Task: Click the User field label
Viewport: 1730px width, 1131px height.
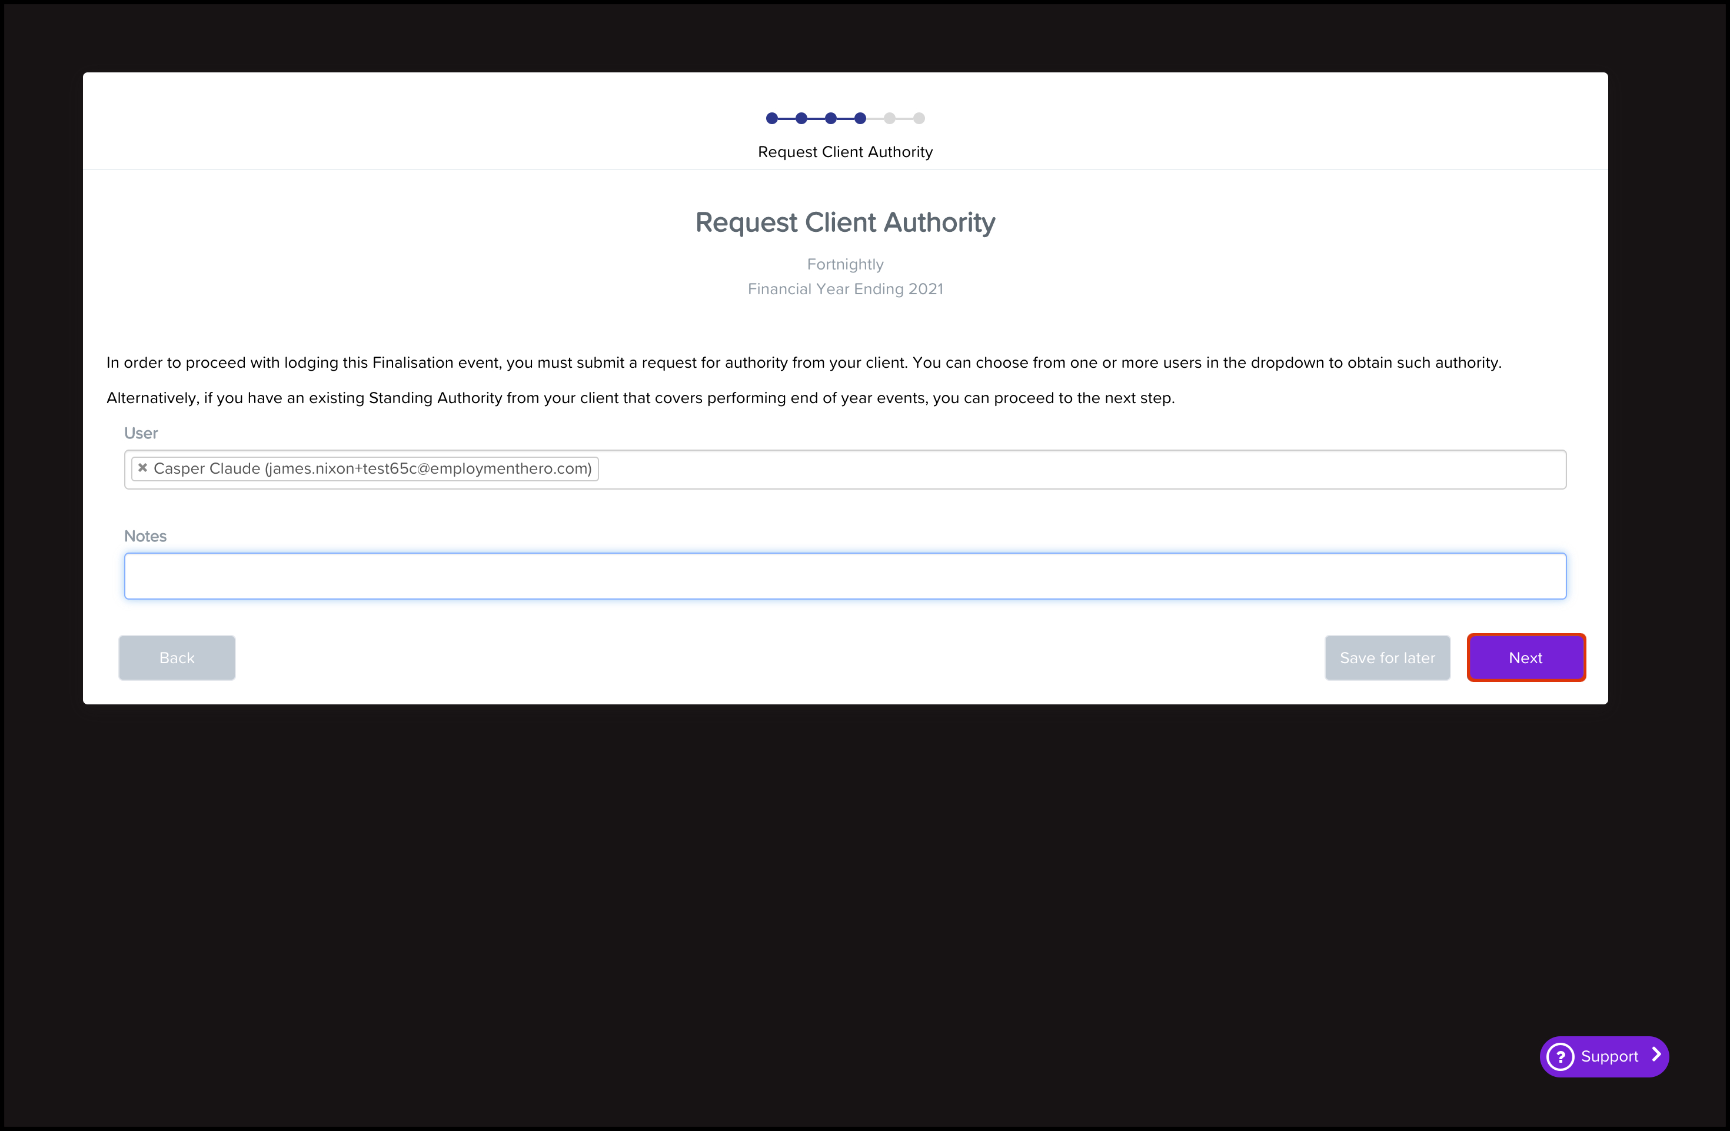Action: pos(141,433)
